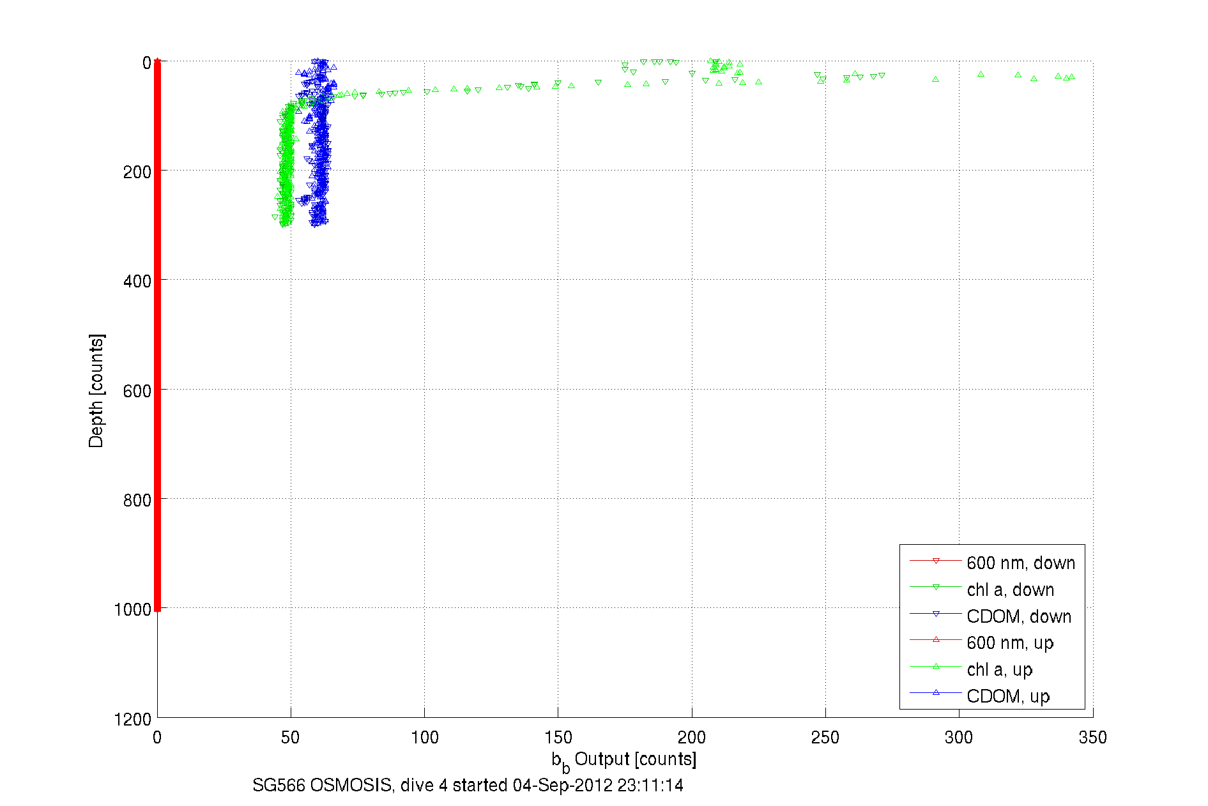Click the green up-triangle legend marker

[936, 666]
